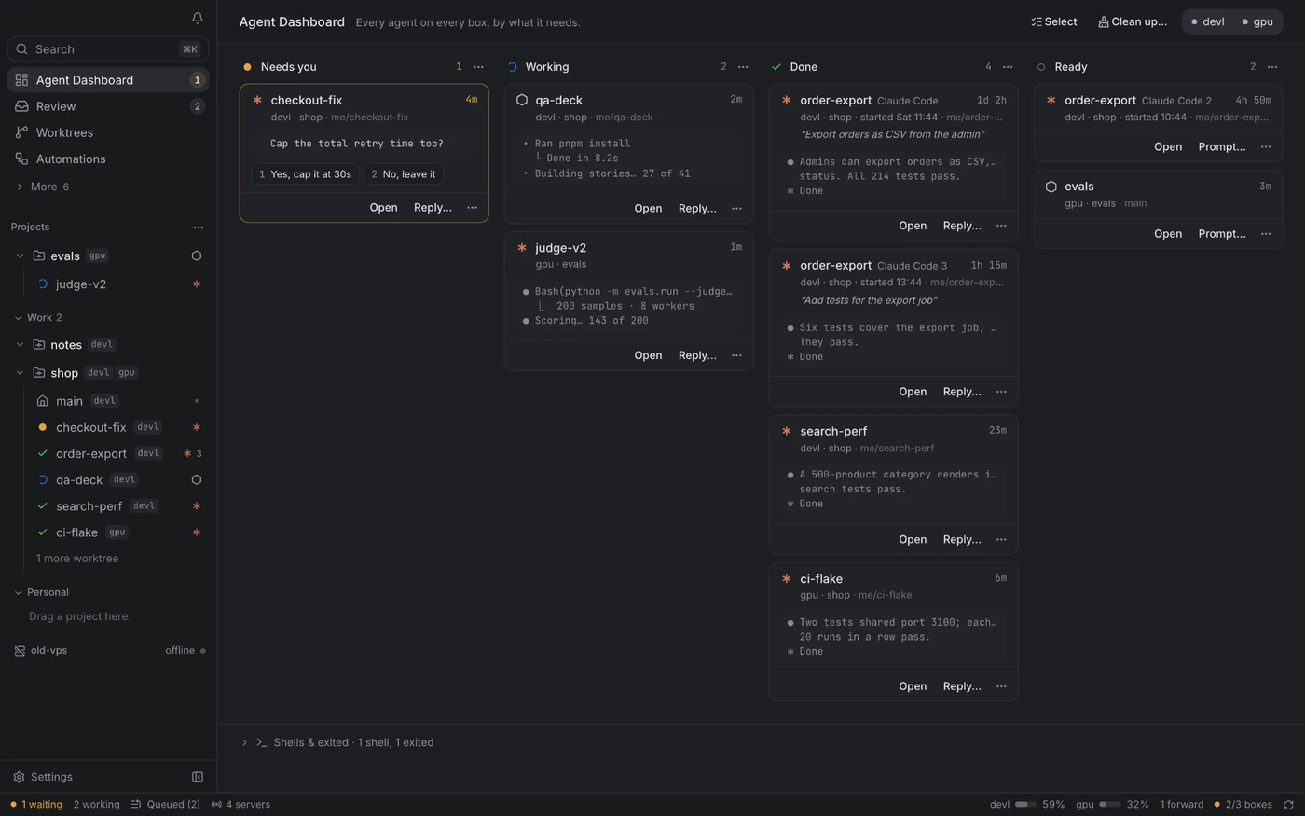Open more options on ci-flake card
Screen dimensions: 1305x816
(x=1001, y=686)
